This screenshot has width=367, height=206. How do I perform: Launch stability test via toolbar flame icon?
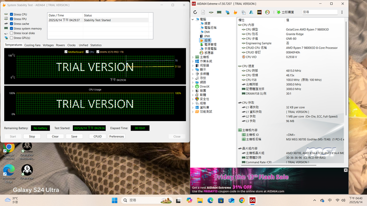click(235, 12)
